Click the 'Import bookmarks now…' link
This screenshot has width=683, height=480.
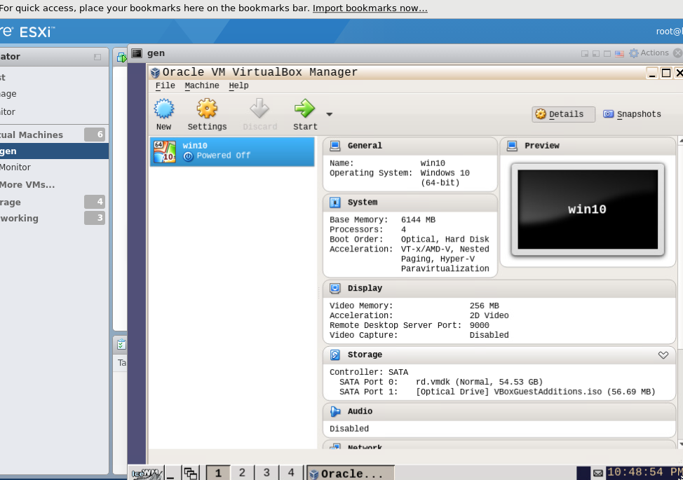(370, 8)
